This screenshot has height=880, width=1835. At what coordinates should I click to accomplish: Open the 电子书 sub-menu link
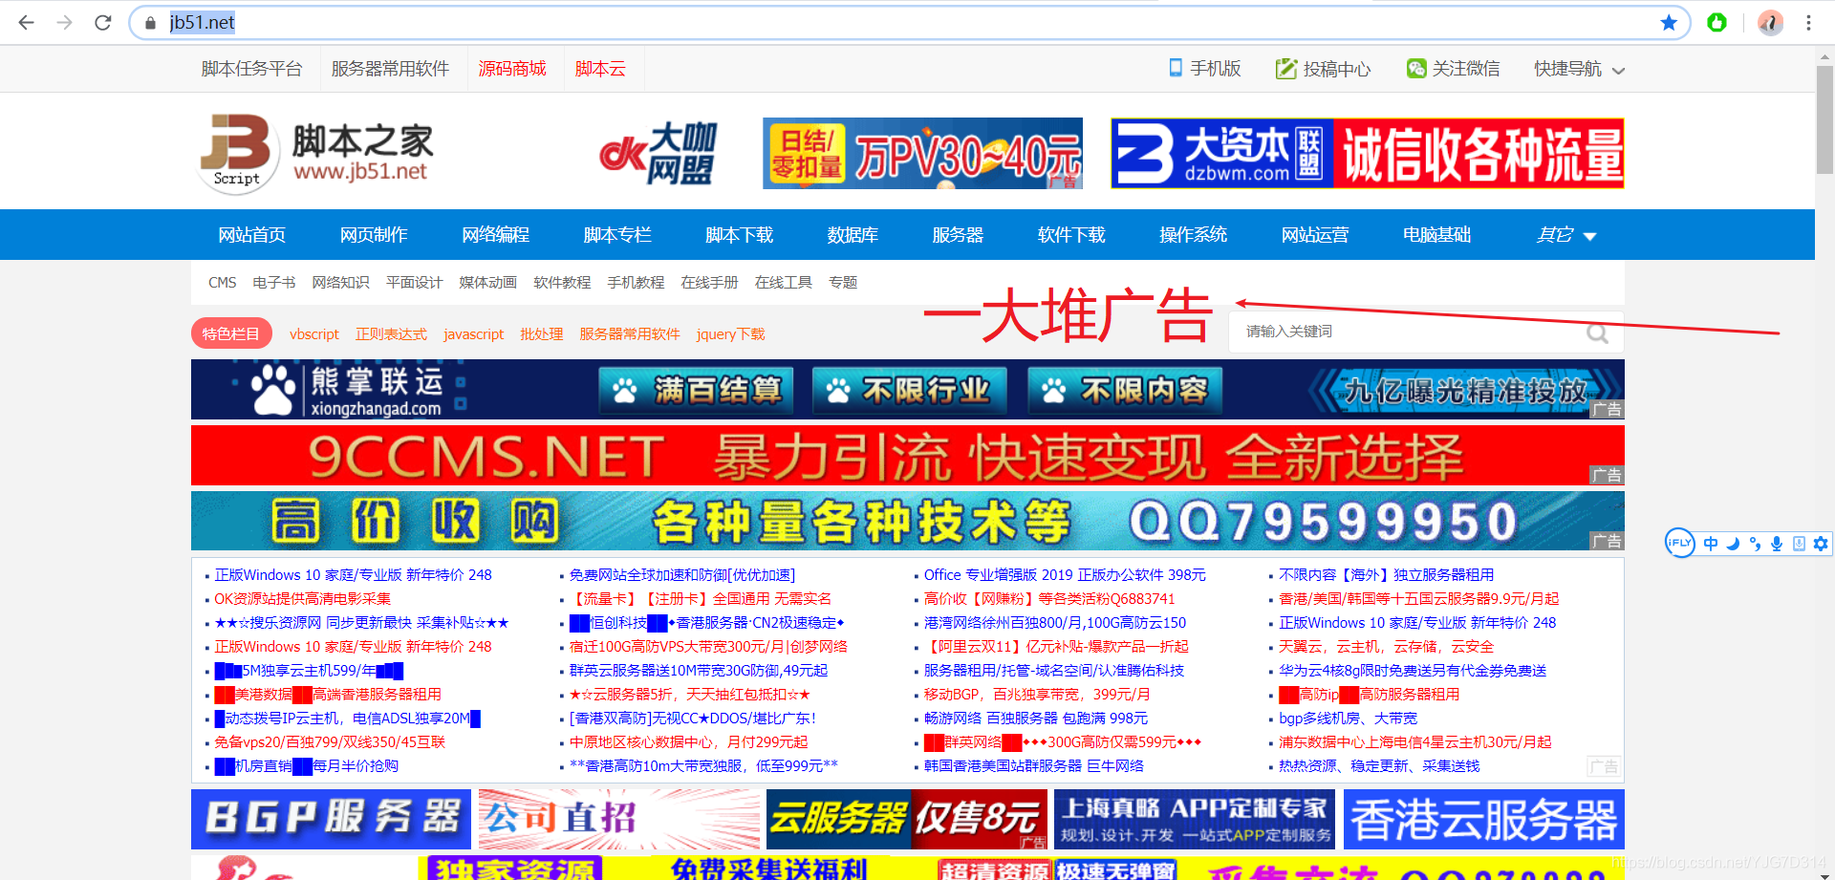point(273,283)
